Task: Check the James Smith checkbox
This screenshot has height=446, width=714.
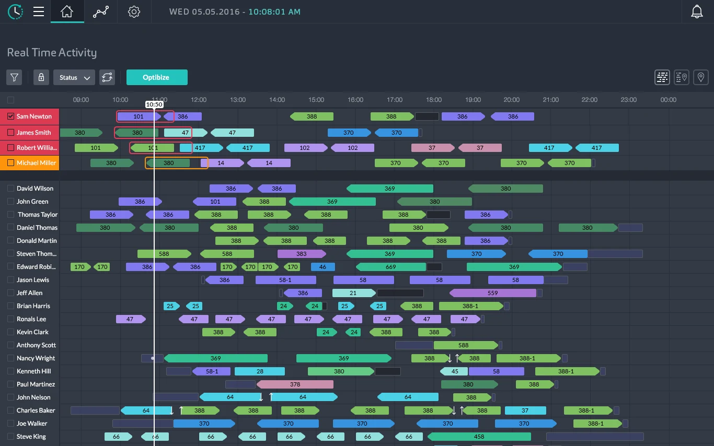Action: point(11,133)
